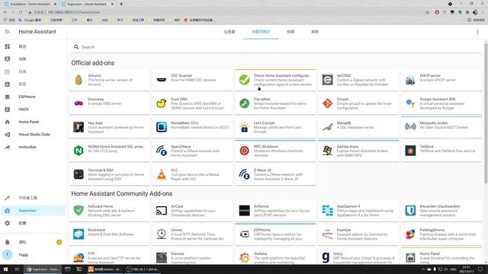This screenshot has height=274, width=488.
Task: Switch to the Snapshots tab
Action: 291,32
